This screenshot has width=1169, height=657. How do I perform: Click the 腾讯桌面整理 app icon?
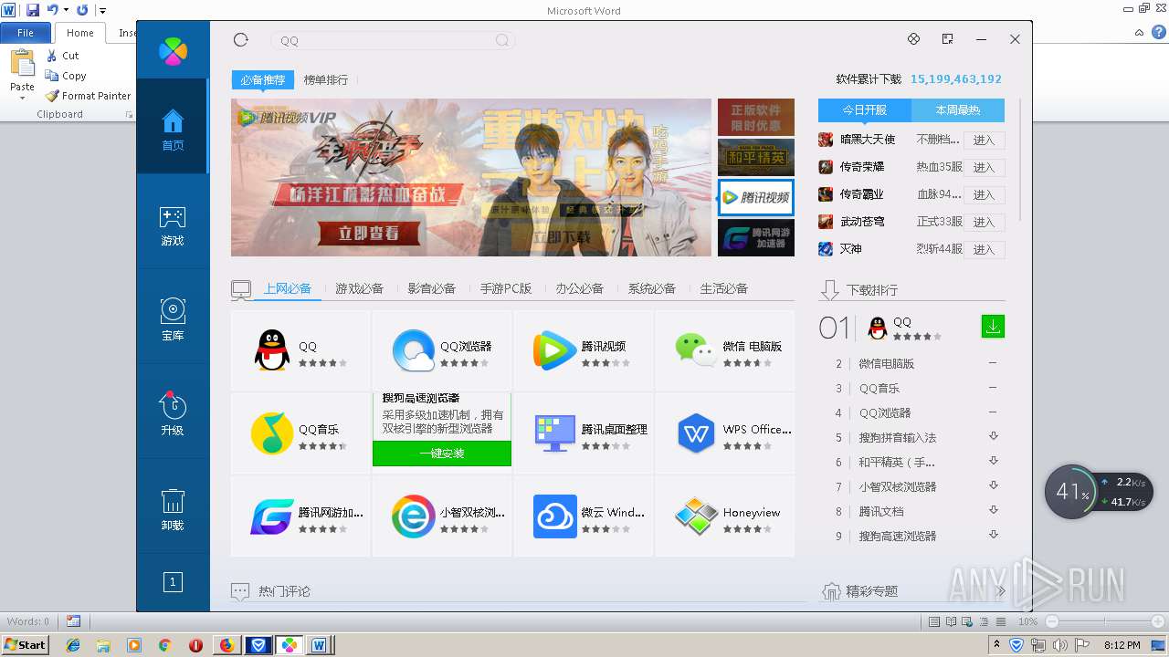point(554,433)
